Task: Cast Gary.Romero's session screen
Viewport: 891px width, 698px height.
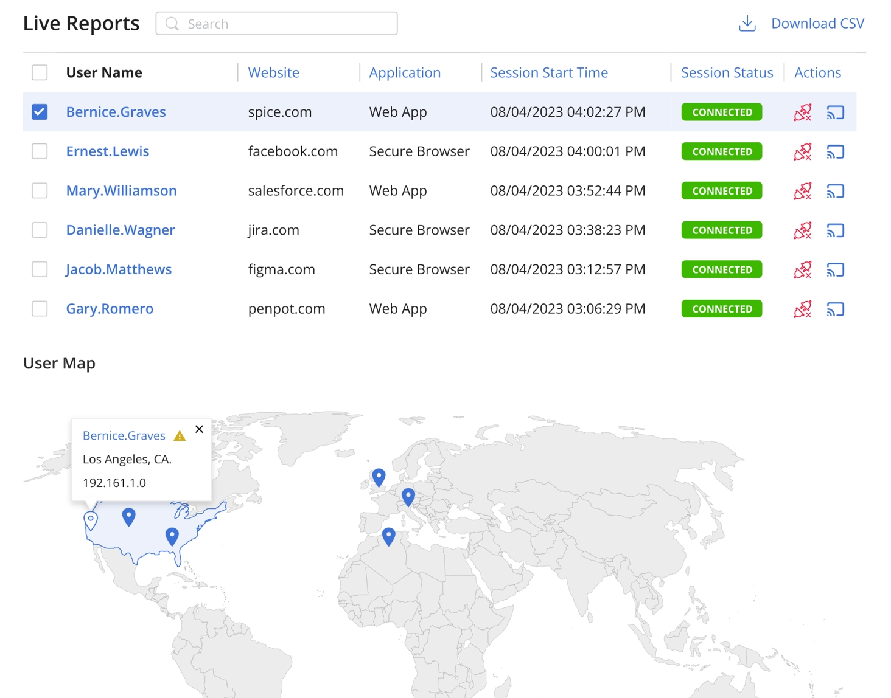Action: coord(835,309)
